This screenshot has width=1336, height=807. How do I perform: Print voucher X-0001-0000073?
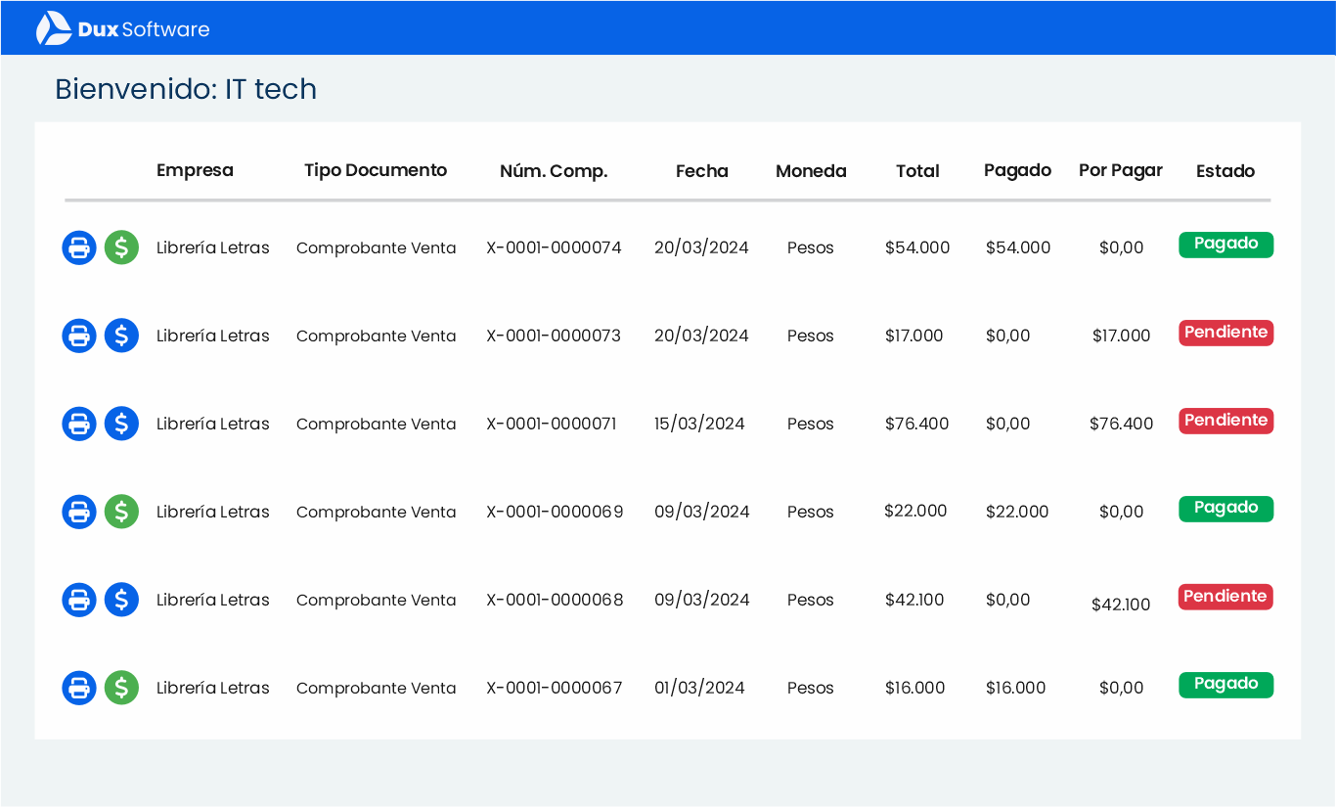pyautogui.click(x=79, y=336)
